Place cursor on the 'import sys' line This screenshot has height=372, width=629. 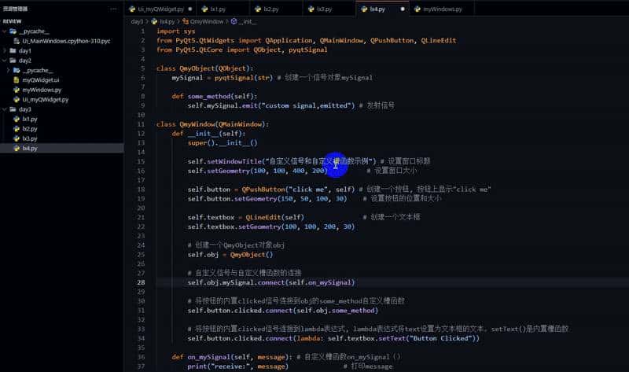(x=175, y=31)
